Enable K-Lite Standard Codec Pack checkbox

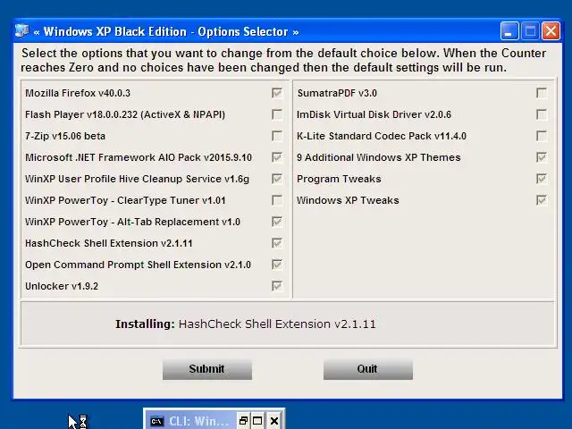pos(542,136)
